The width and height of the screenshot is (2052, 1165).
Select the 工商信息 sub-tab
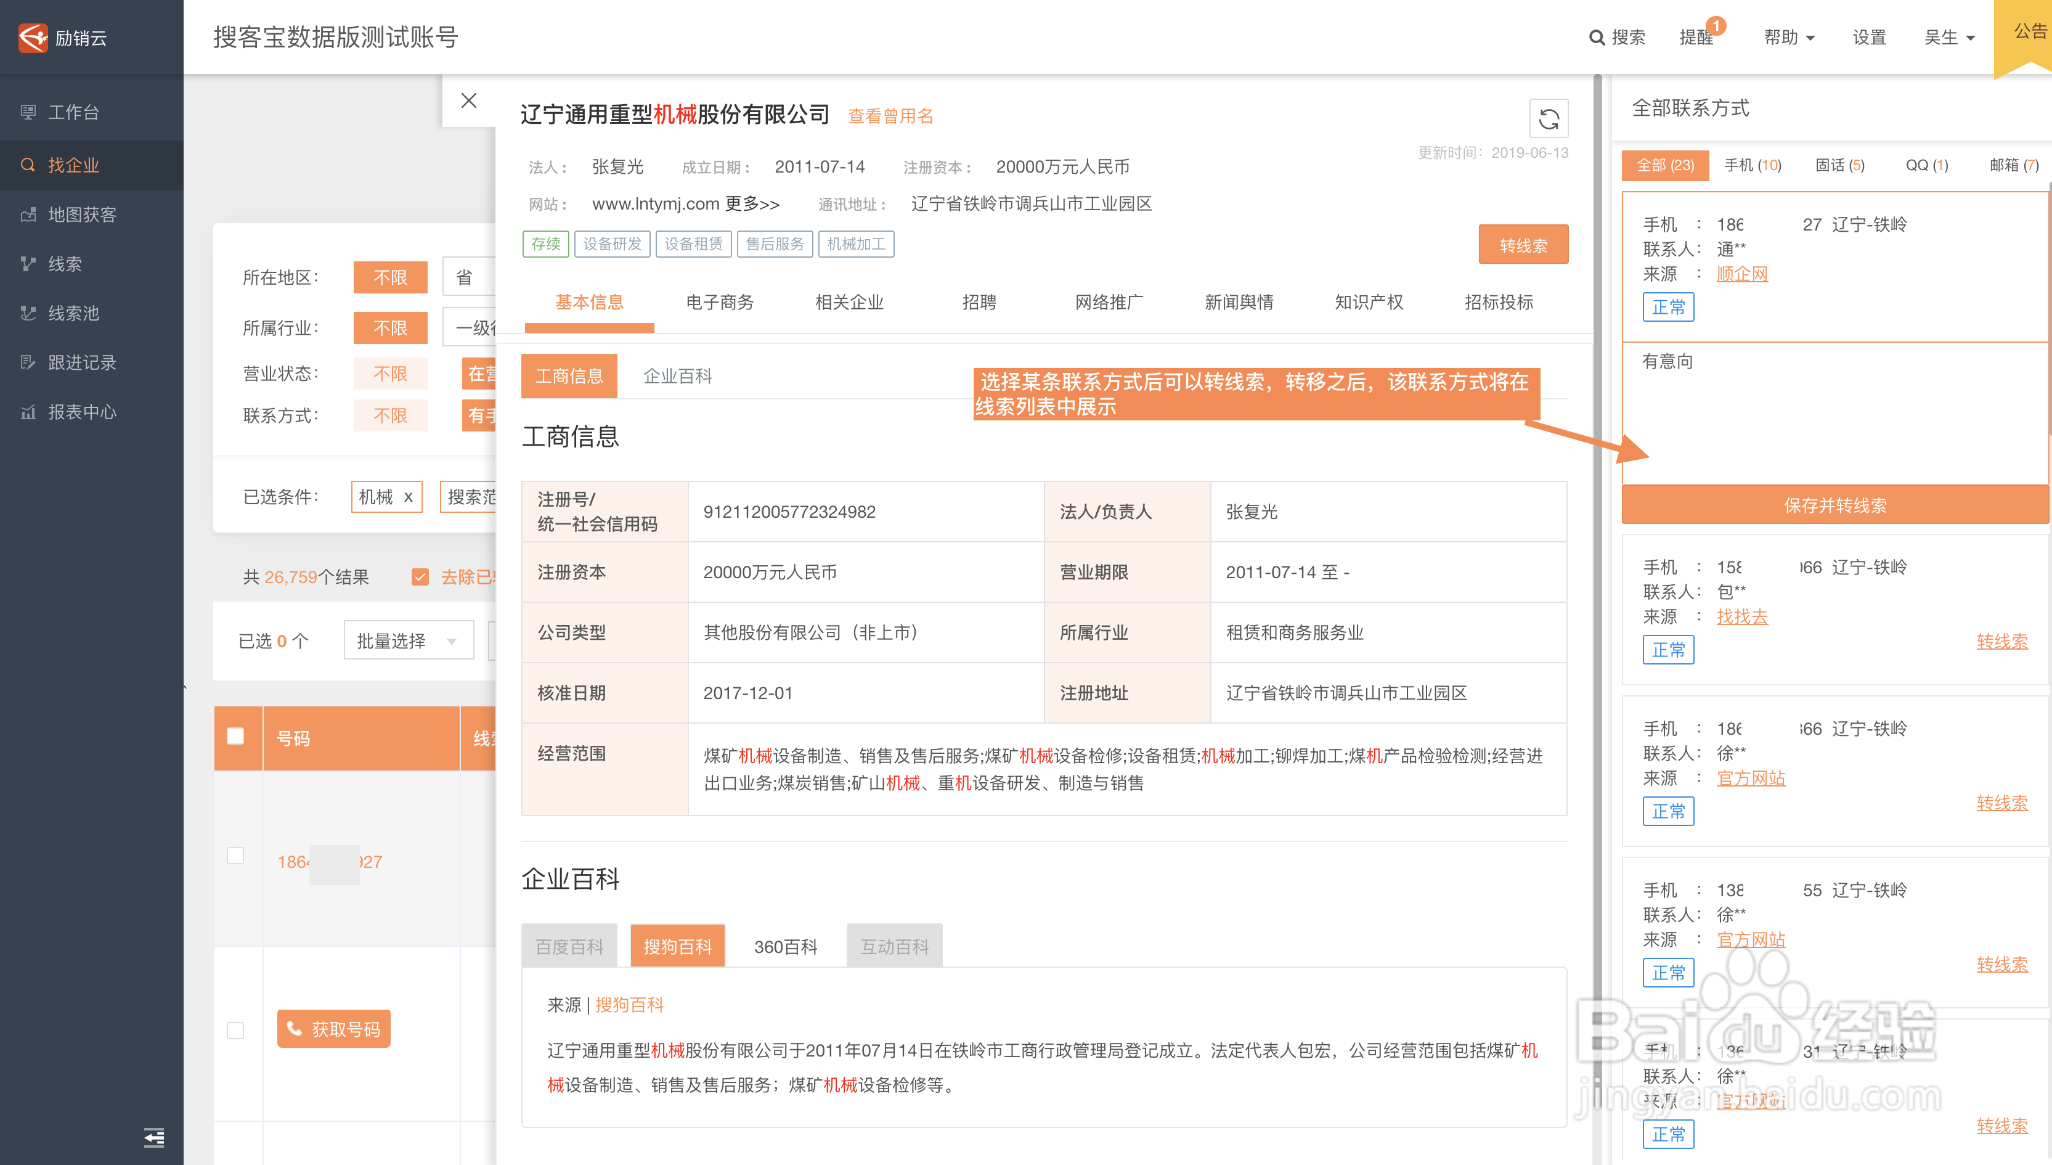(x=569, y=376)
